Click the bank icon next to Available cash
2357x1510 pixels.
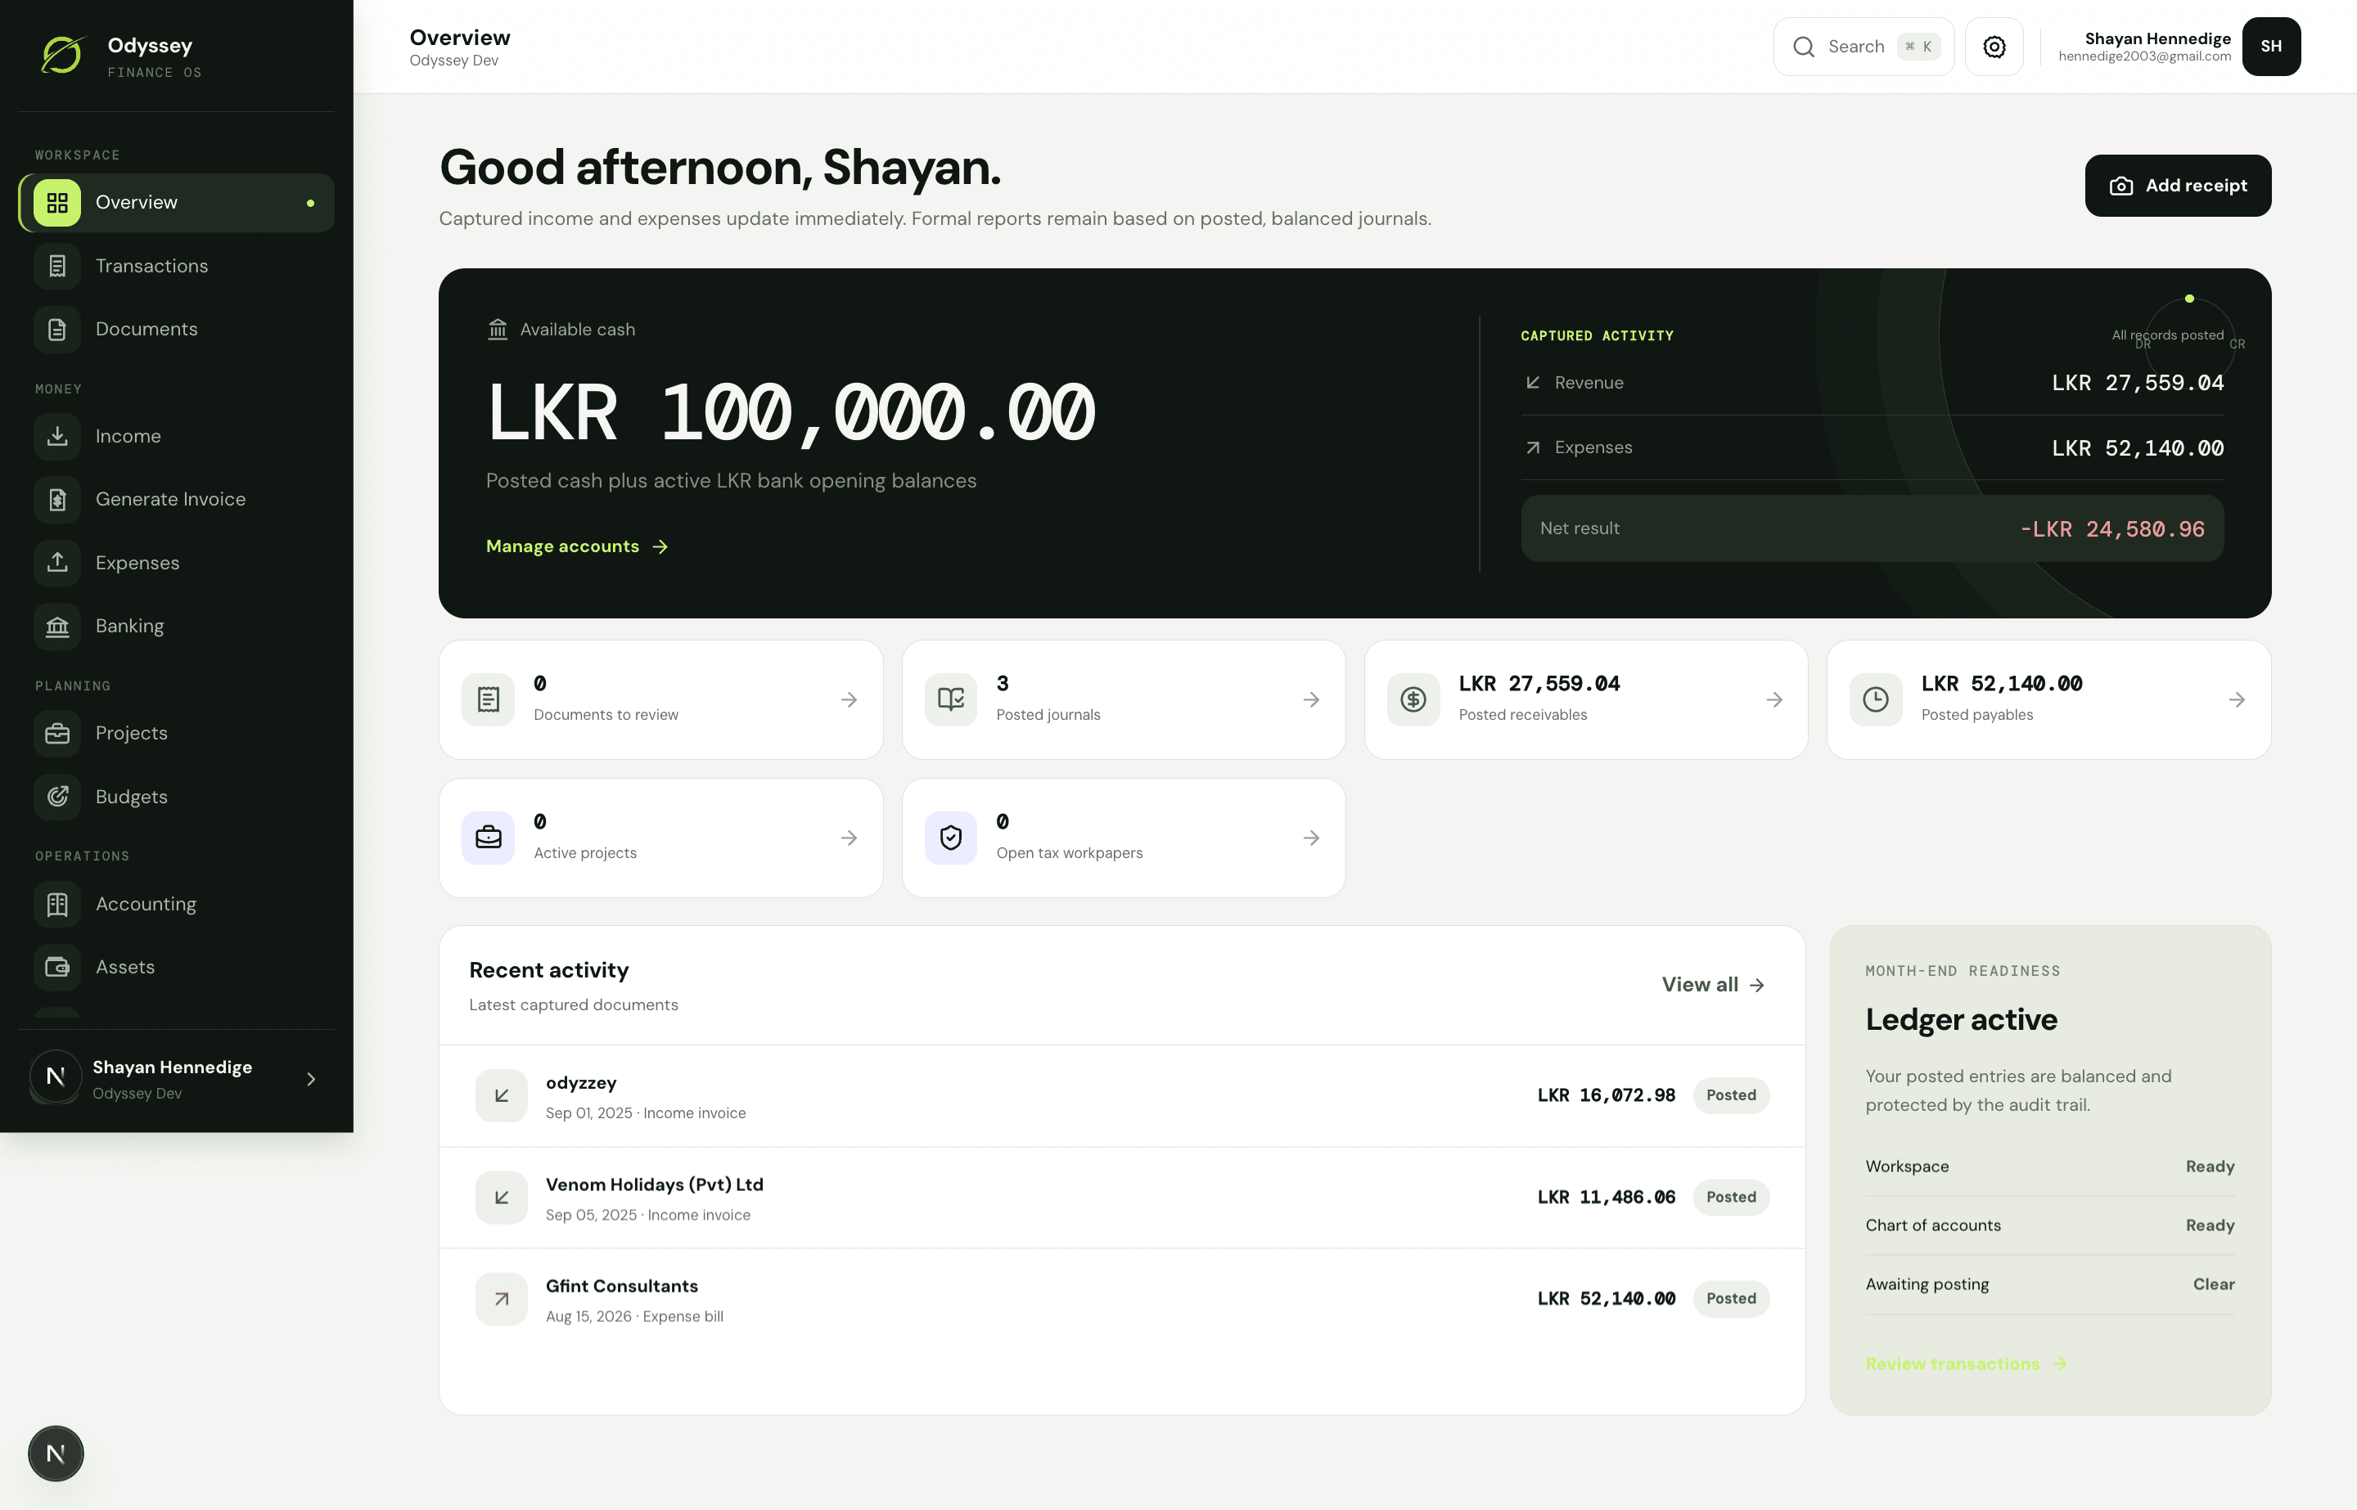point(498,330)
